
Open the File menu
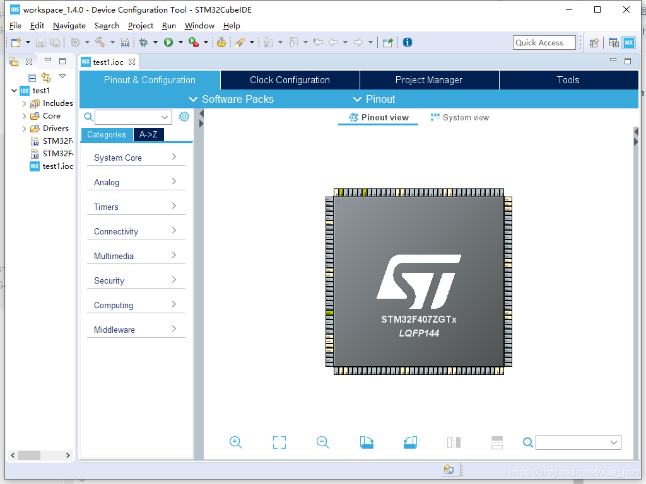point(15,25)
